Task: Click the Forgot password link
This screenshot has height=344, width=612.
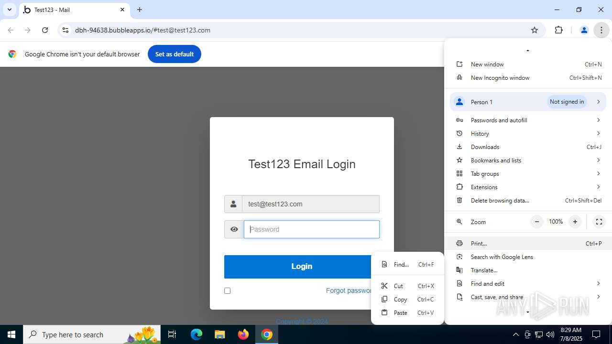Action: click(349, 290)
